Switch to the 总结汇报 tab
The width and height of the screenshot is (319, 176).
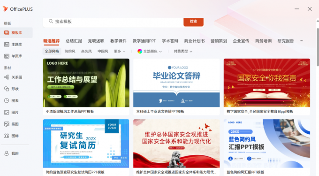click(x=74, y=41)
